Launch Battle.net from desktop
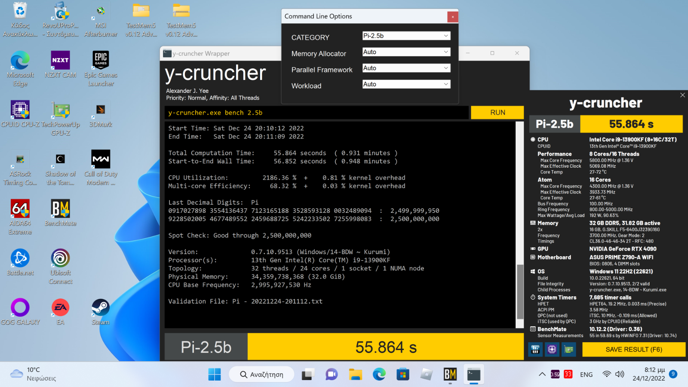The height and width of the screenshot is (387, 688). pos(20,262)
